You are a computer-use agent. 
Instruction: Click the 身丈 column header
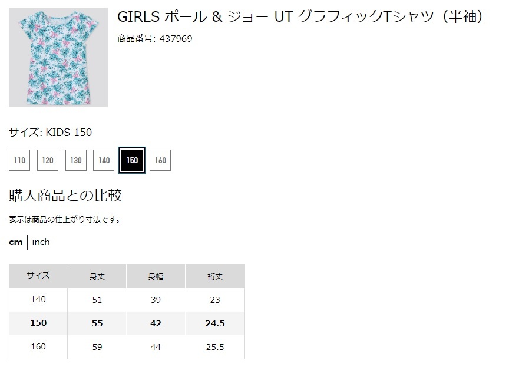(97, 276)
